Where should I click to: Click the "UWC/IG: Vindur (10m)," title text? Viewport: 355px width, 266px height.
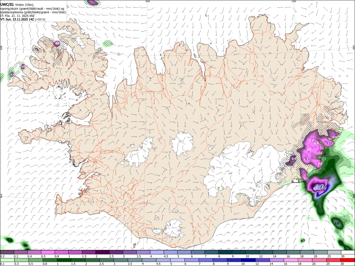(x=17, y=5)
